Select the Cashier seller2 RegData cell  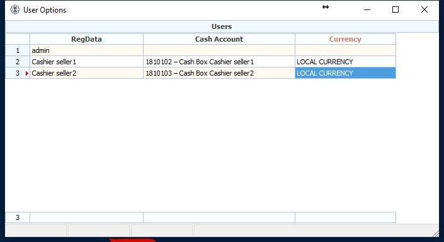point(86,73)
